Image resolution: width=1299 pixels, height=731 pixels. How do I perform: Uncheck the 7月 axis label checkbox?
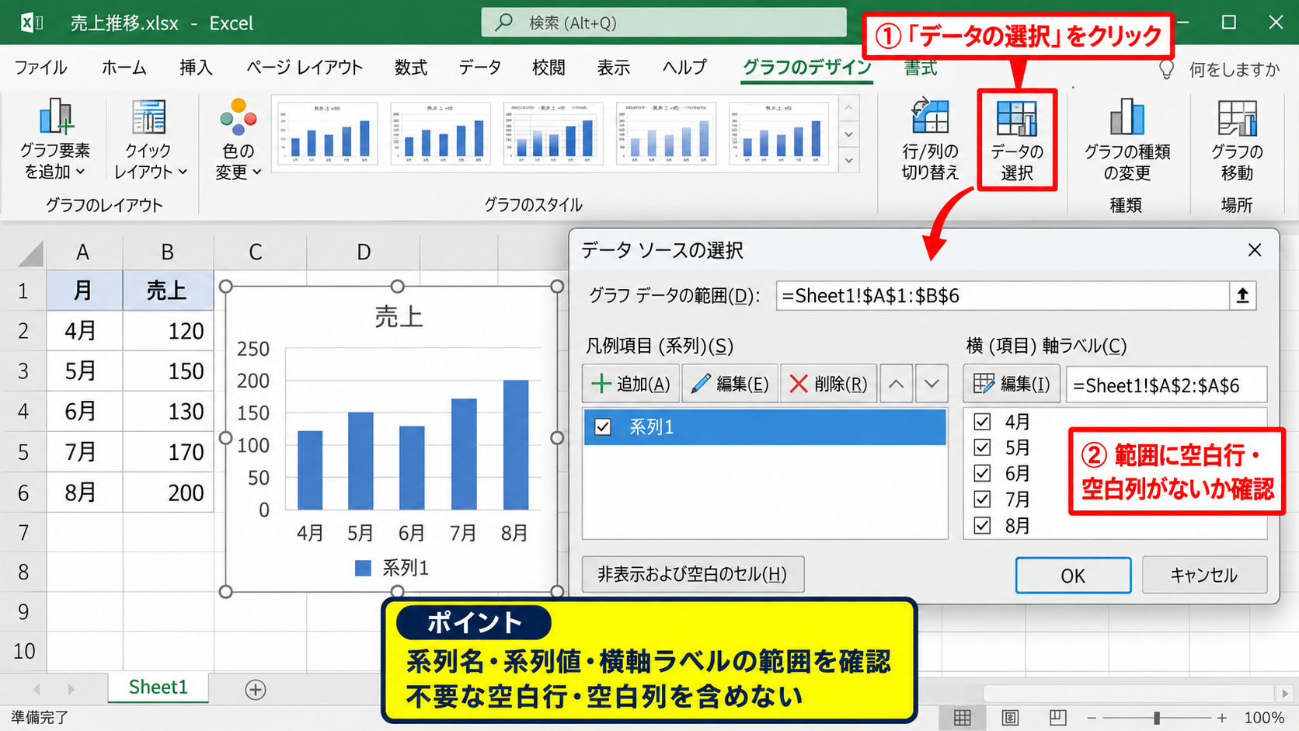pos(982,499)
